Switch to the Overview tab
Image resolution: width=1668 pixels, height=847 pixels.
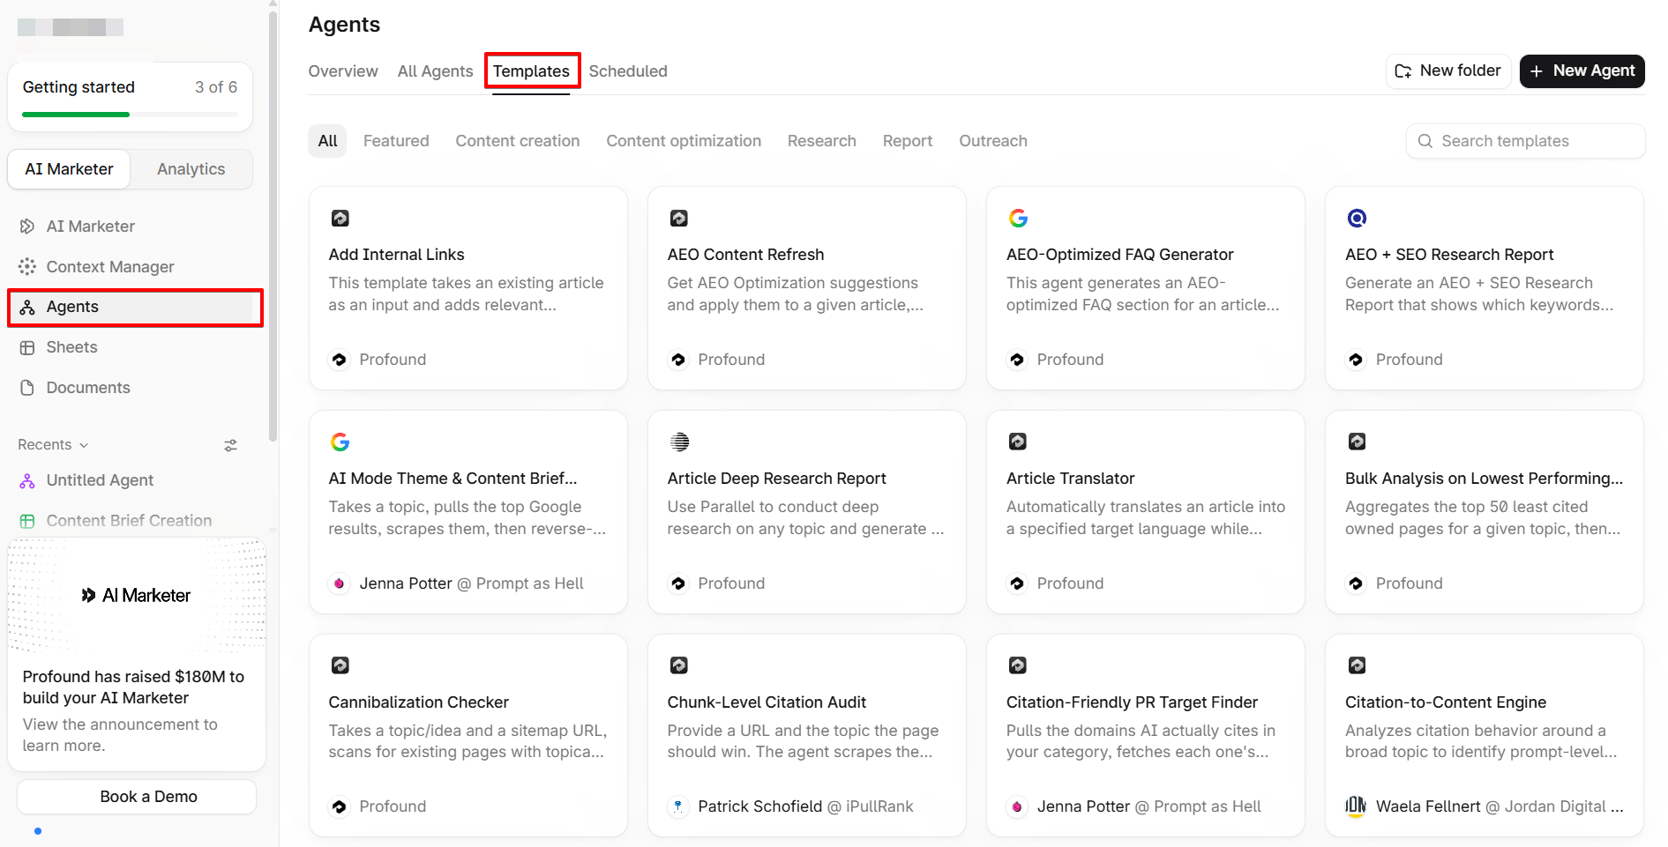[x=343, y=71]
